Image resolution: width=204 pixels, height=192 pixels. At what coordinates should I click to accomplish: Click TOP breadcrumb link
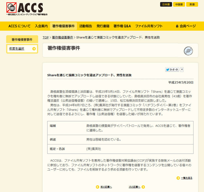click(45, 37)
